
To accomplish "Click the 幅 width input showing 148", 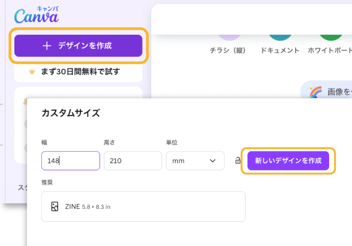I will [70, 161].
